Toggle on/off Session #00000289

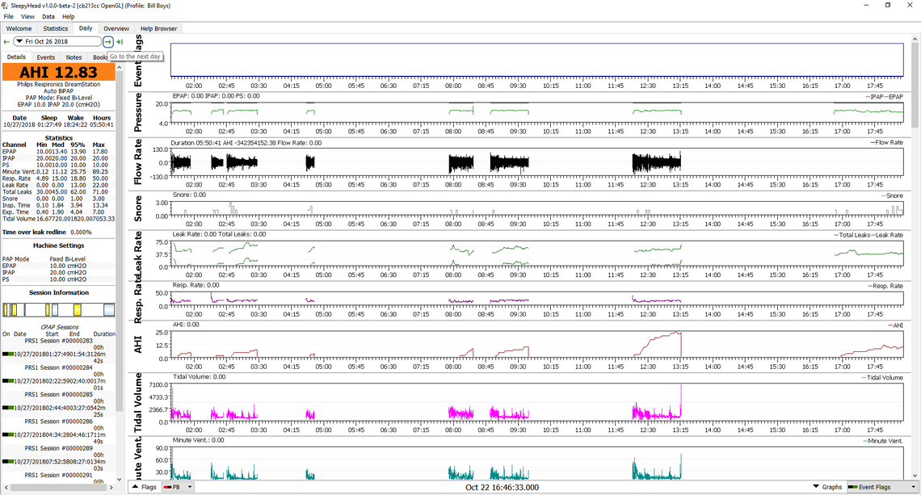(7, 462)
